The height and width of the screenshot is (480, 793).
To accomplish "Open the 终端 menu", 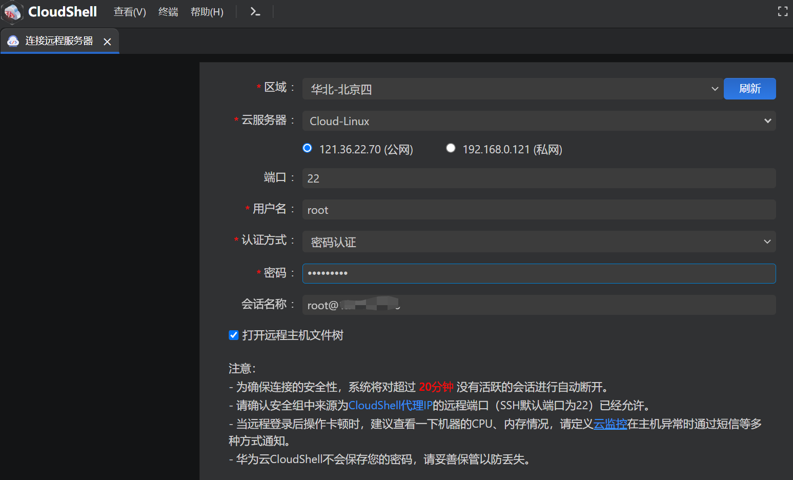I will pyautogui.click(x=168, y=12).
